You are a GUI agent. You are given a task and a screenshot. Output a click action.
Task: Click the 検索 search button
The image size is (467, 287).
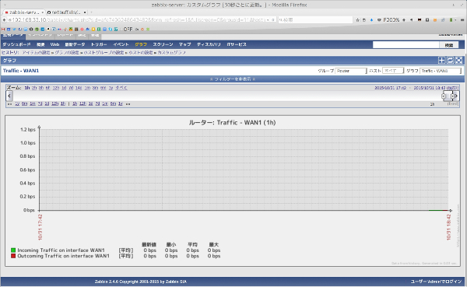(449, 45)
